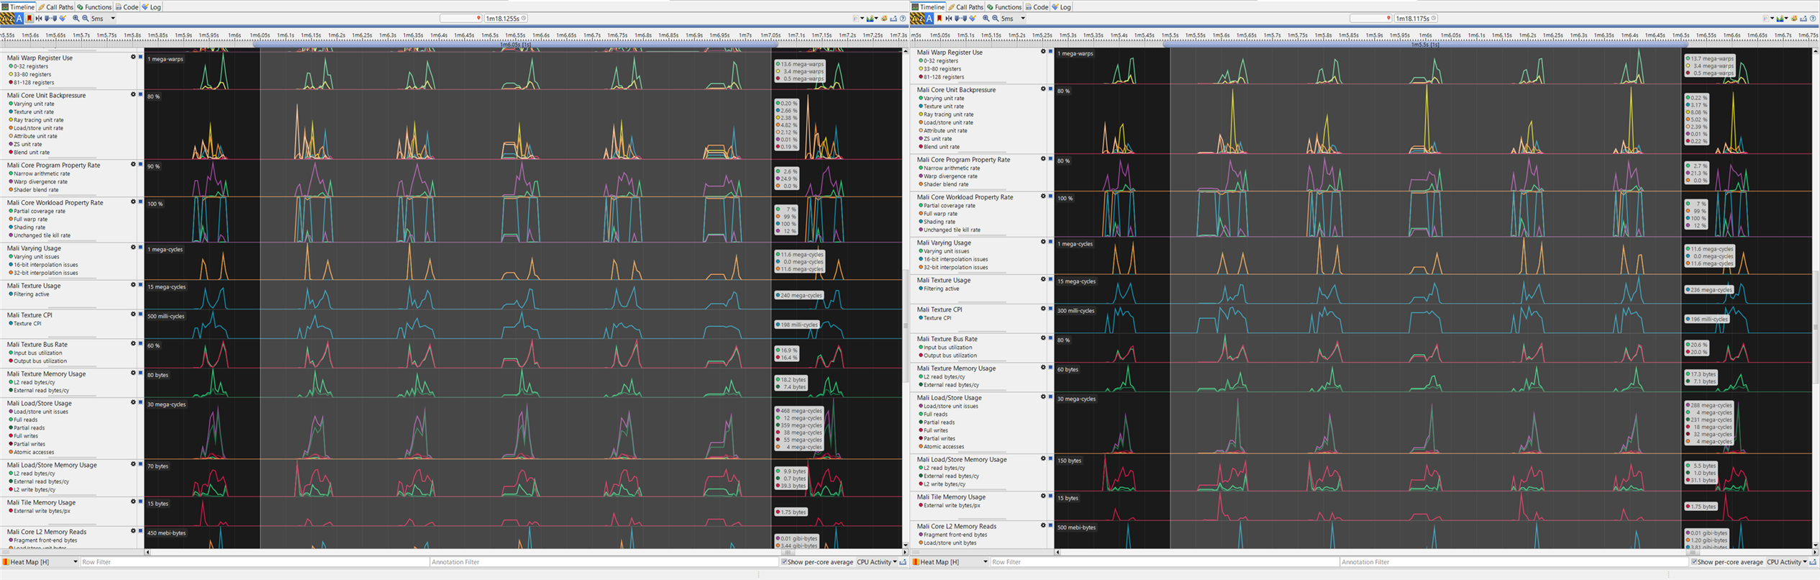
Task: Click the help icon in the left window toolbar
Action: pyautogui.click(x=903, y=19)
